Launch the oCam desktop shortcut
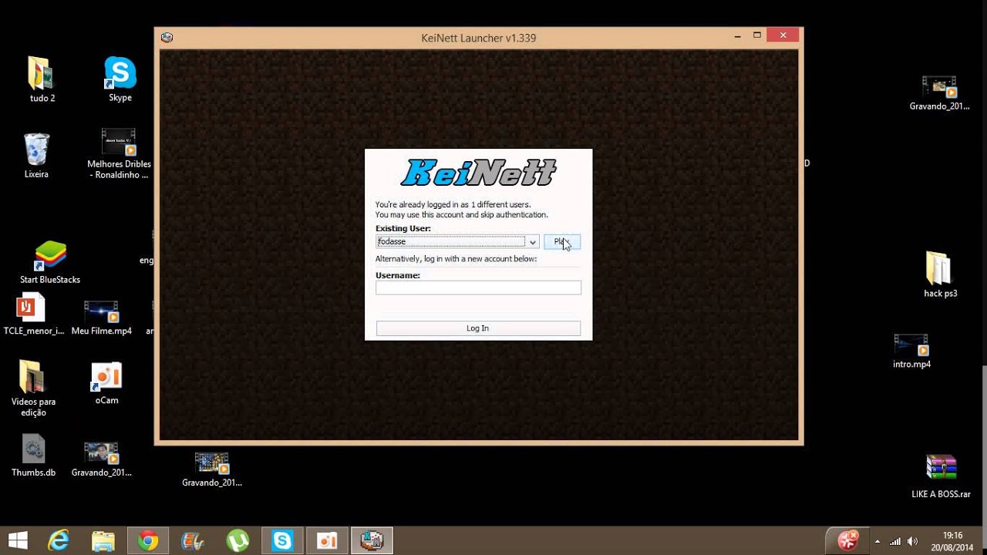The image size is (987, 555). [x=106, y=377]
